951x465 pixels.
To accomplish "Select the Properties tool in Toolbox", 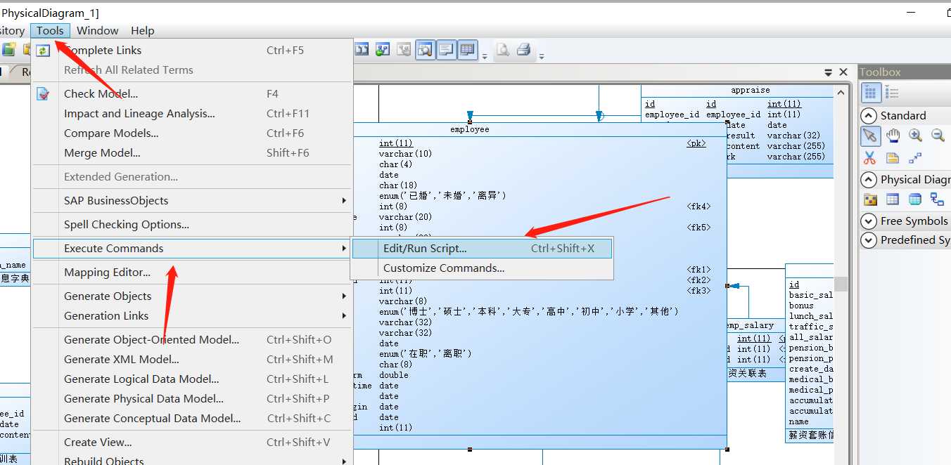I will pyautogui.click(x=893, y=158).
